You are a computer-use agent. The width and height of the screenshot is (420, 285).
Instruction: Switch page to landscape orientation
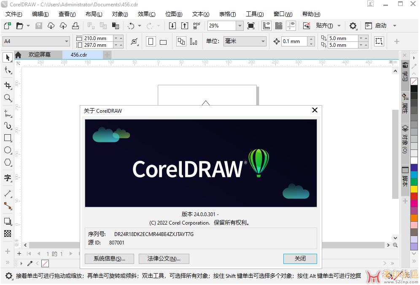pyautogui.click(x=163, y=41)
